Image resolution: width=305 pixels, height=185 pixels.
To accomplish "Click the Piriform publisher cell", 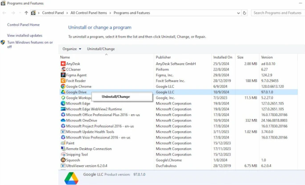I will 162,69.
